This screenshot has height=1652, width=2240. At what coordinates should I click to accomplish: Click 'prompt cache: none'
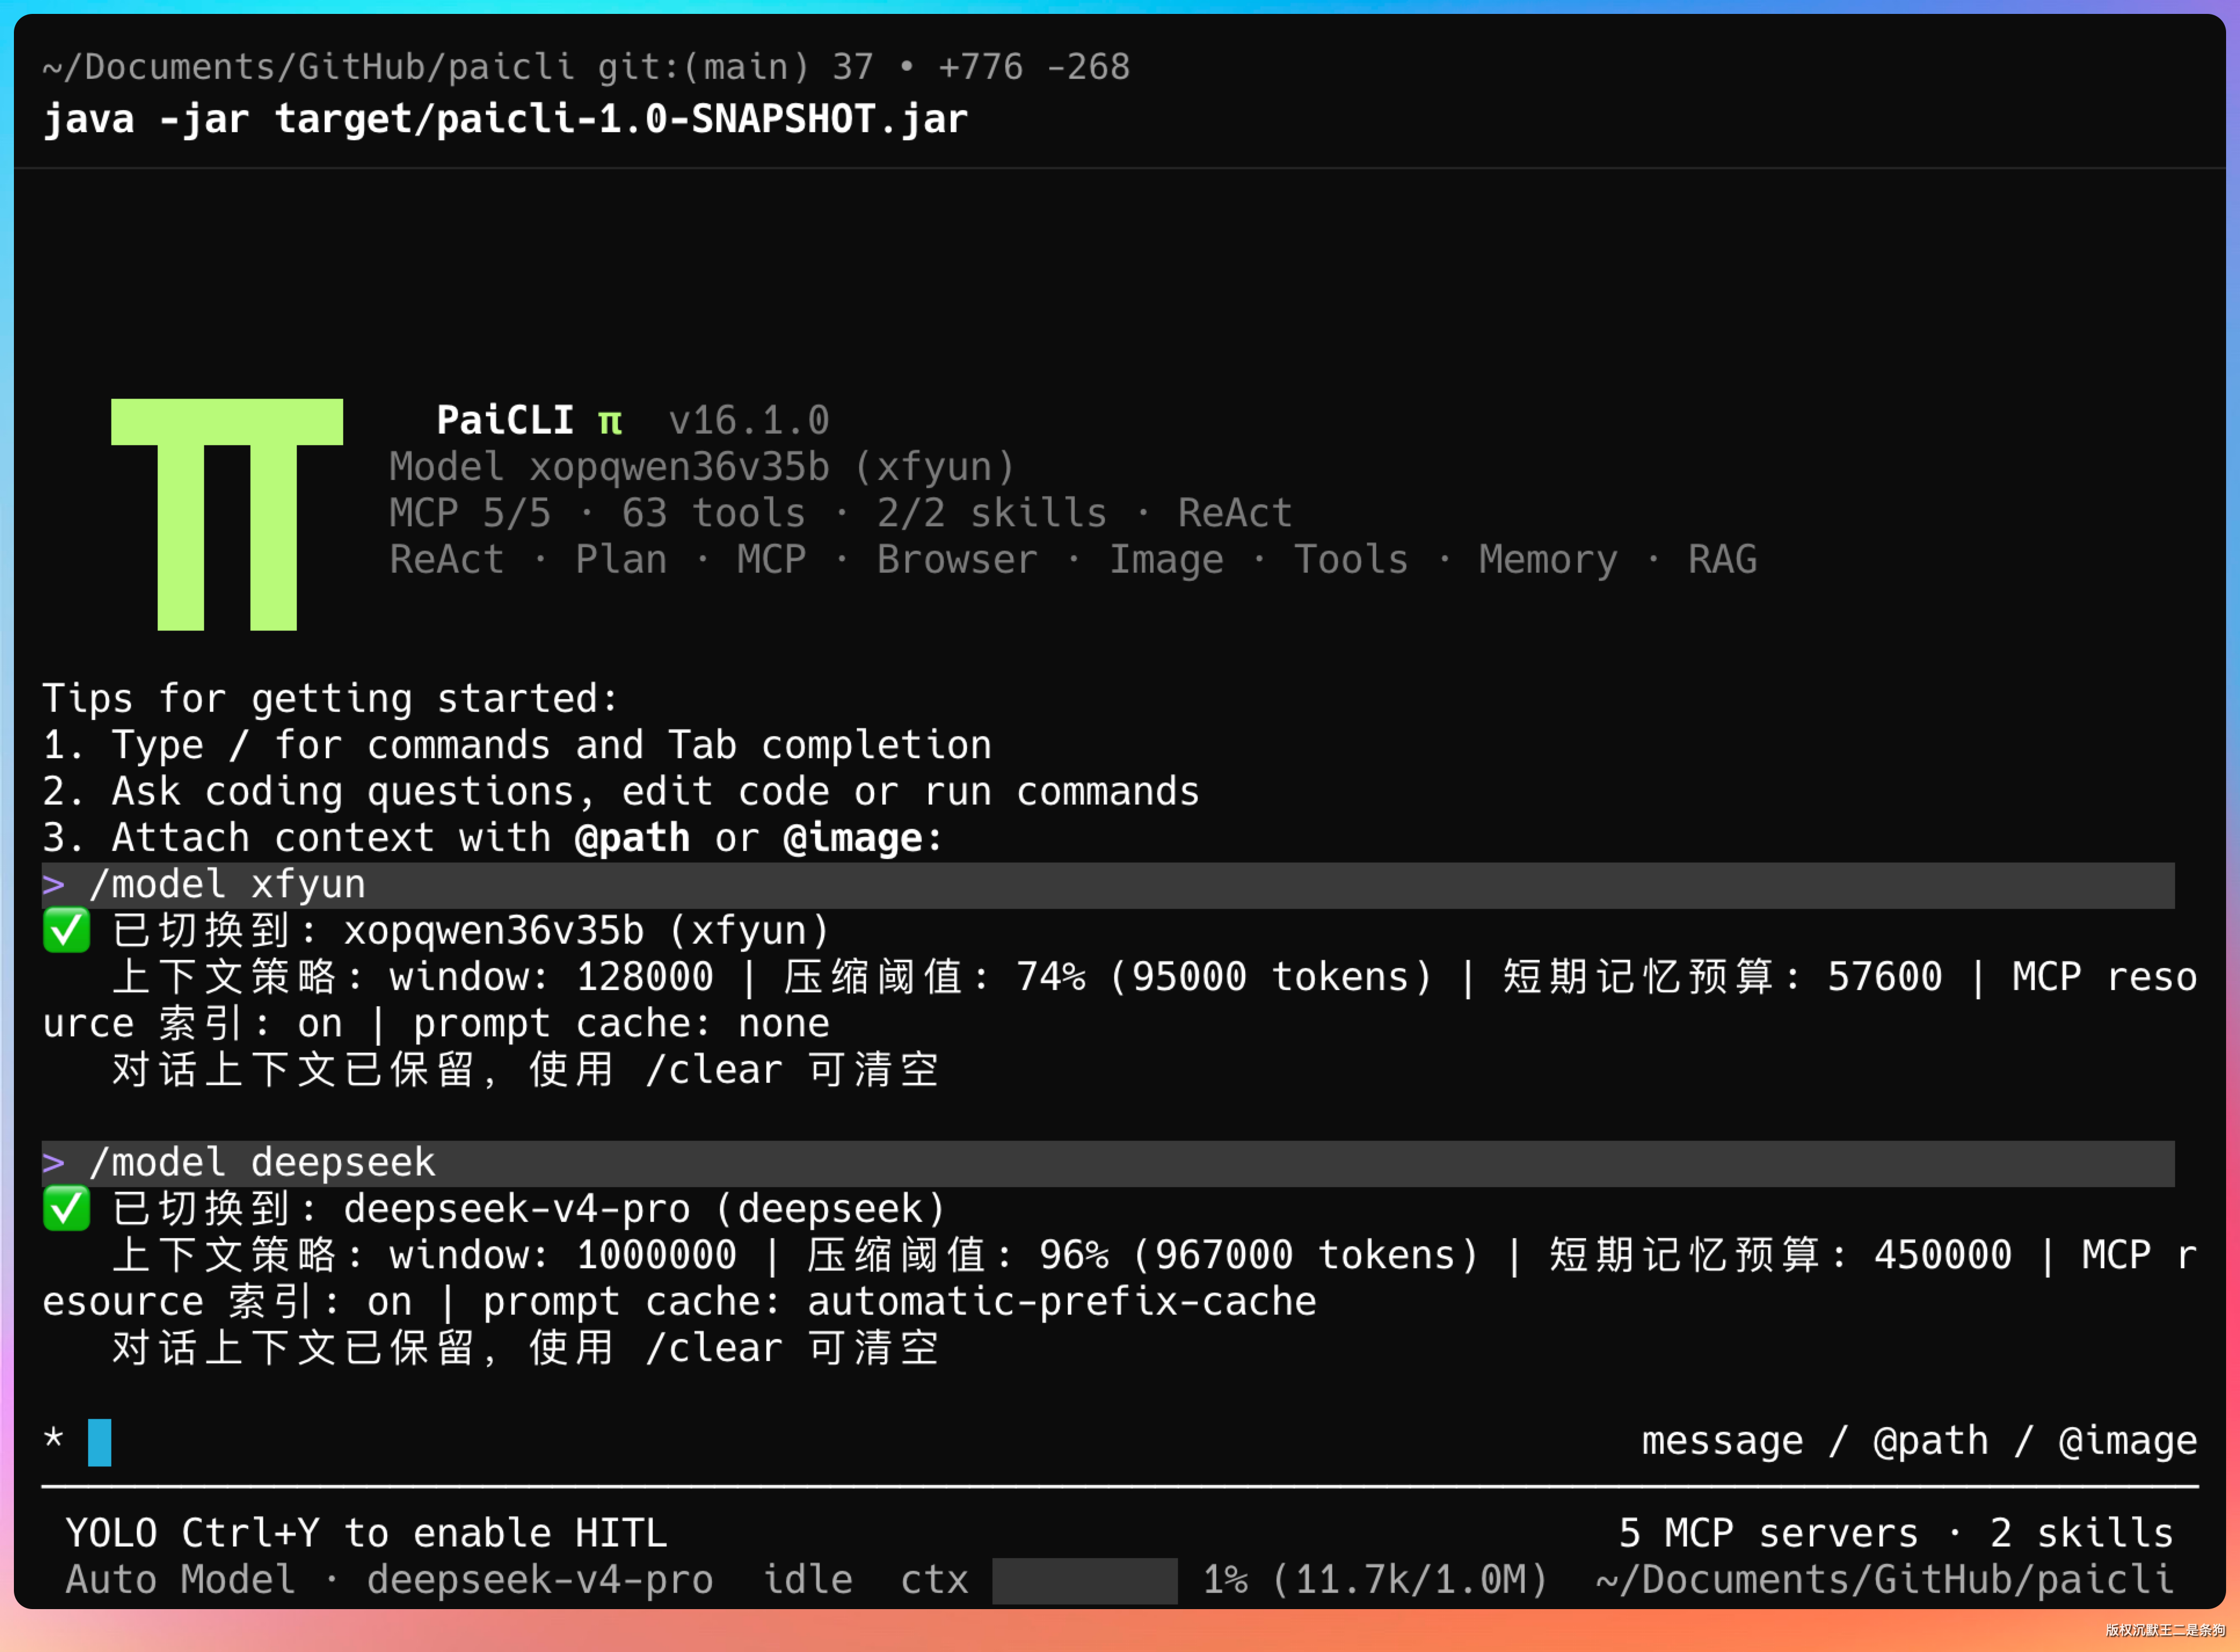click(621, 1024)
